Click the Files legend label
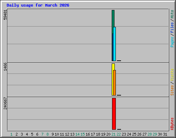 (172, 28)
